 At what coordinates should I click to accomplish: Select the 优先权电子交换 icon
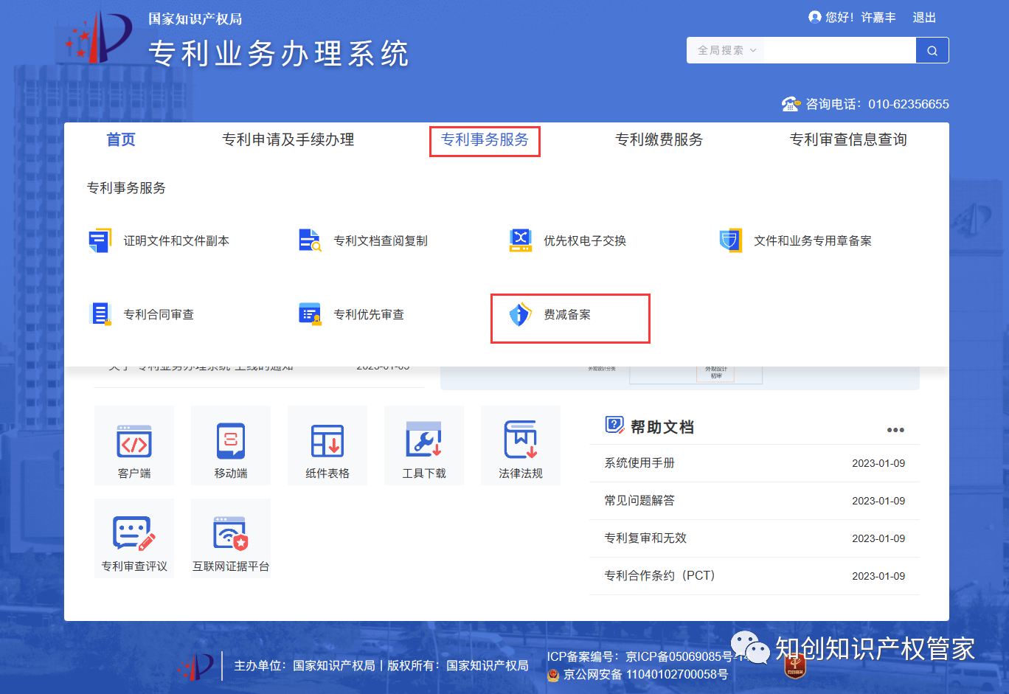click(521, 240)
